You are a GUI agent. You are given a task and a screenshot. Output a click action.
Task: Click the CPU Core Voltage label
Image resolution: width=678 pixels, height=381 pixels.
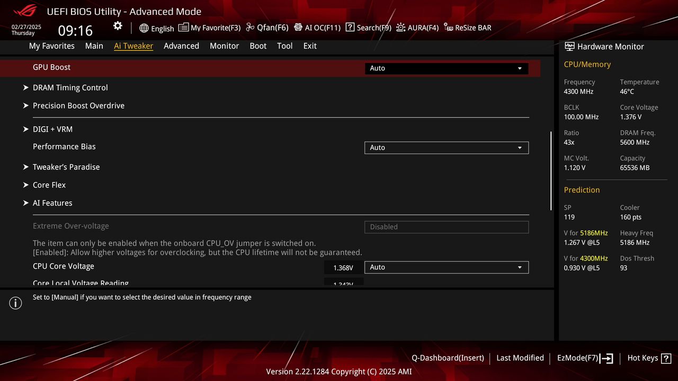[64, 266]
